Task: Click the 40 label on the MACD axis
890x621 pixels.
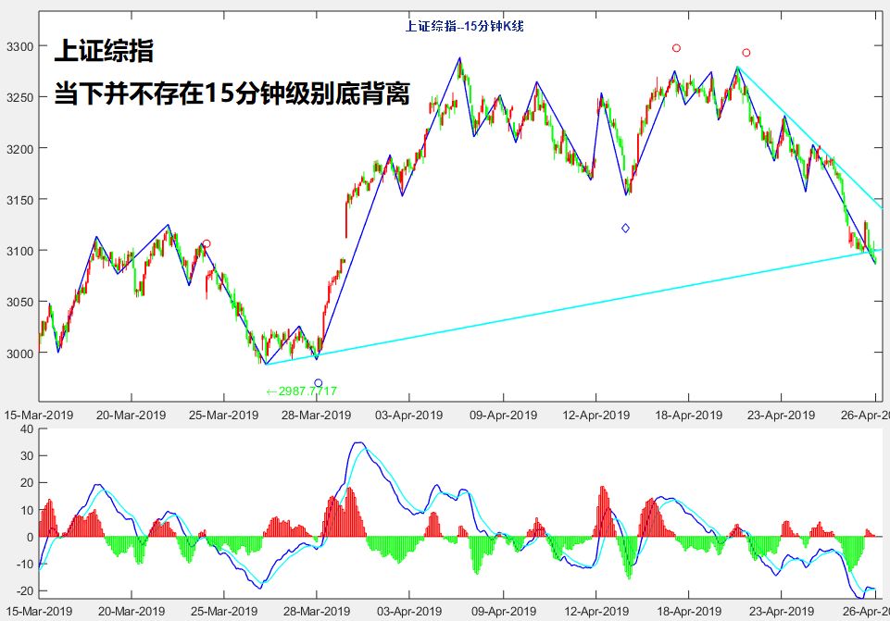Action: coord(27,428)
